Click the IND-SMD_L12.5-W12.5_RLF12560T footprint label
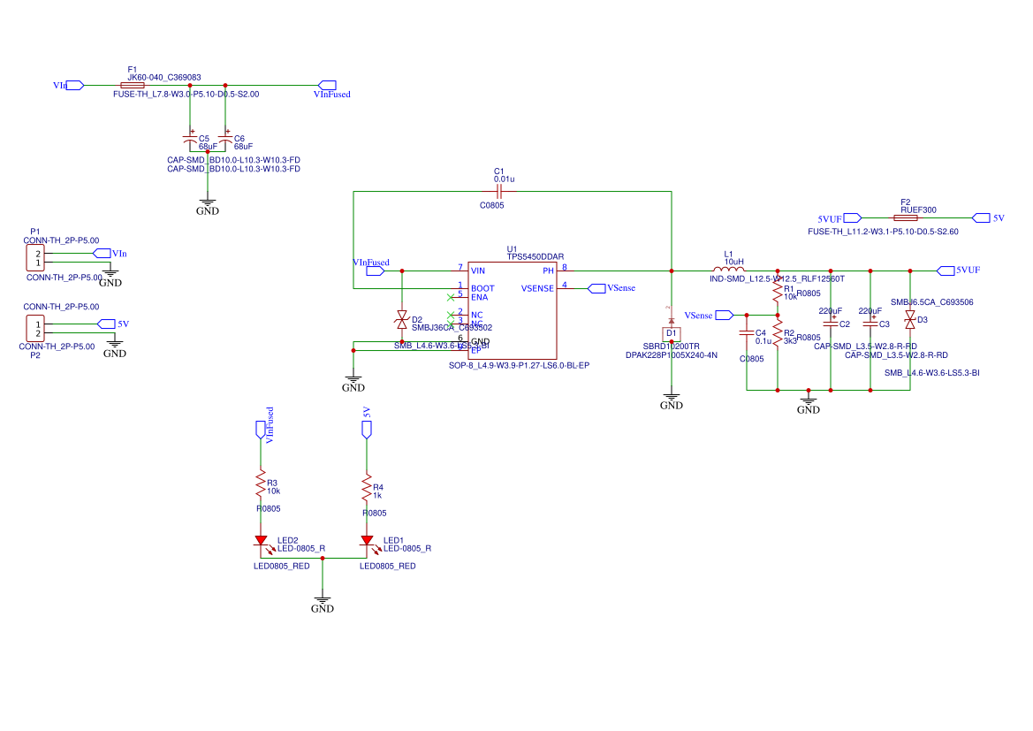The image size is (1033, 731). point(777,278)
